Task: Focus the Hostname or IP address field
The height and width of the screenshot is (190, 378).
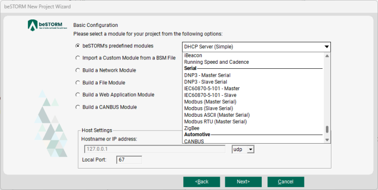Action: tap(155, 149)
